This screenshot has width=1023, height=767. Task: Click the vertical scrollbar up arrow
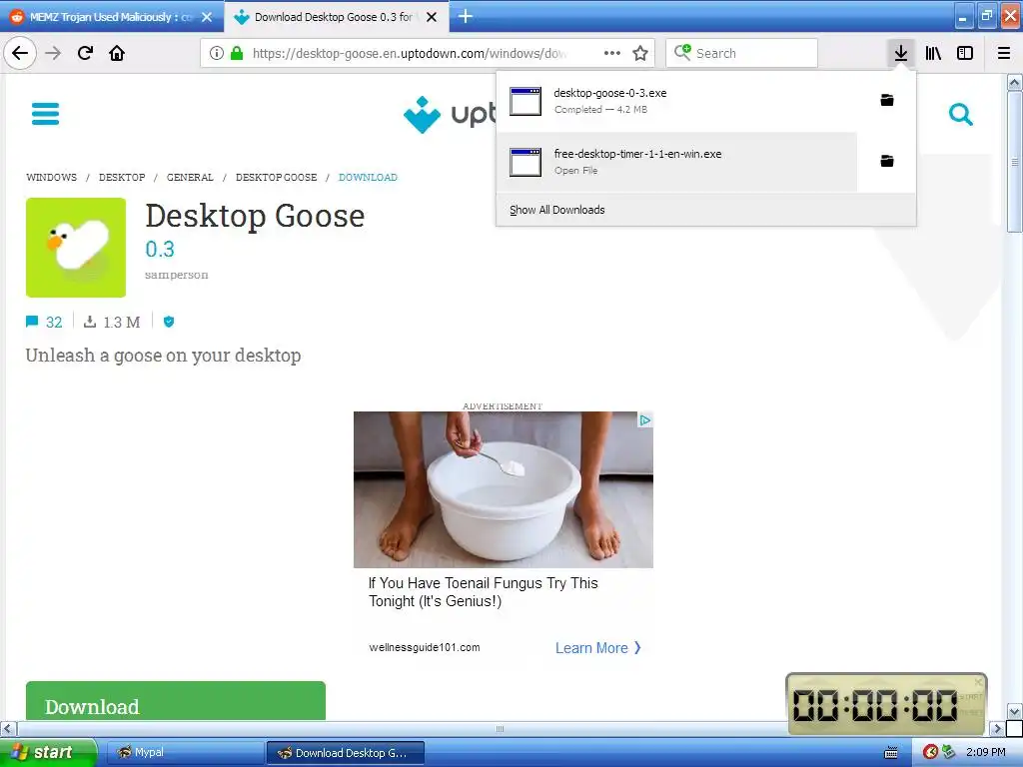tap(1014, 82)
